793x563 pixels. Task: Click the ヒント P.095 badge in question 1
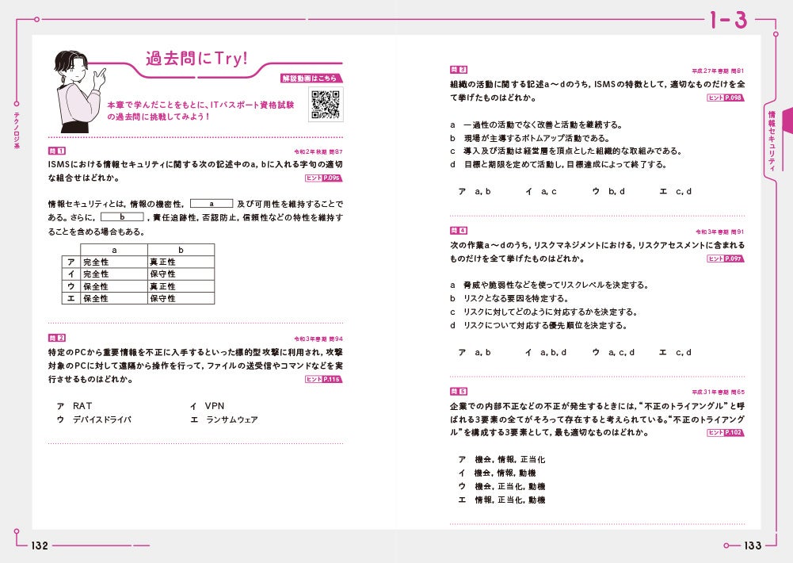pyautogui.click(x=324, y=178)
